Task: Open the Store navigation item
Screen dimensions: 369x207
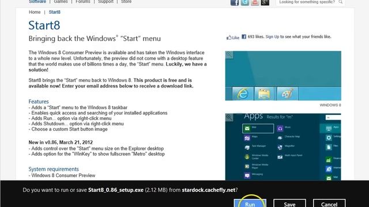Action: pos(126,2)
